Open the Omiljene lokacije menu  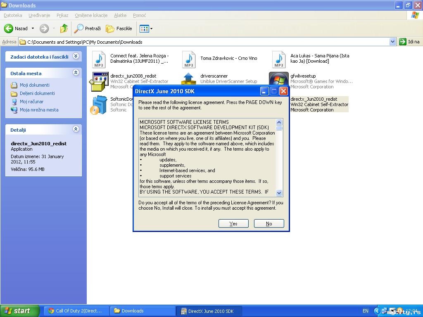coord(91,15)
